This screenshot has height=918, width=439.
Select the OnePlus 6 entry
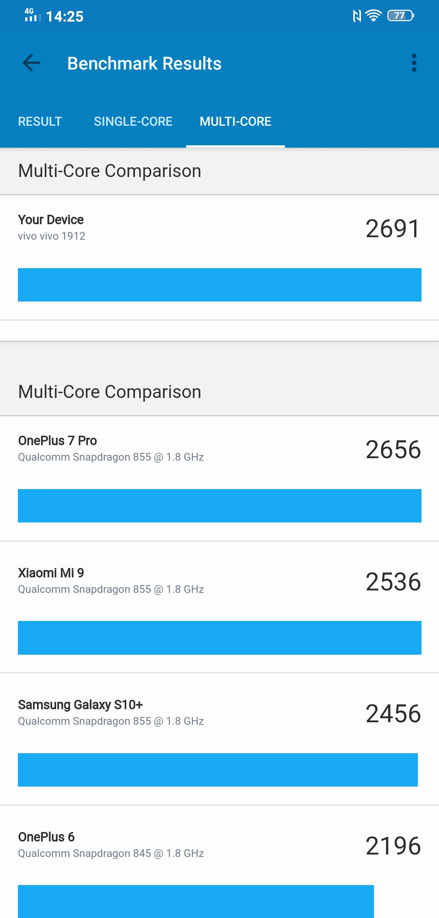(46, 837)
